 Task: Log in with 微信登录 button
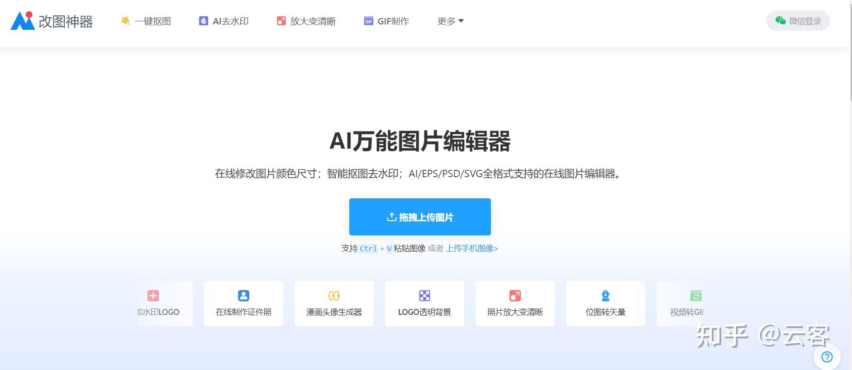click(798, 21)
